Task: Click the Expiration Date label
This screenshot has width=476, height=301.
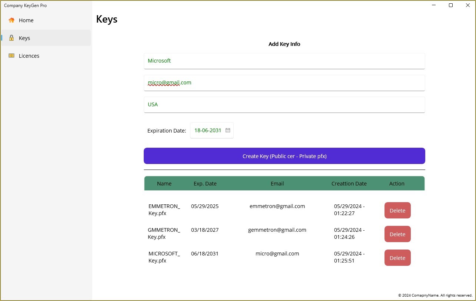Action: (167, 131)
